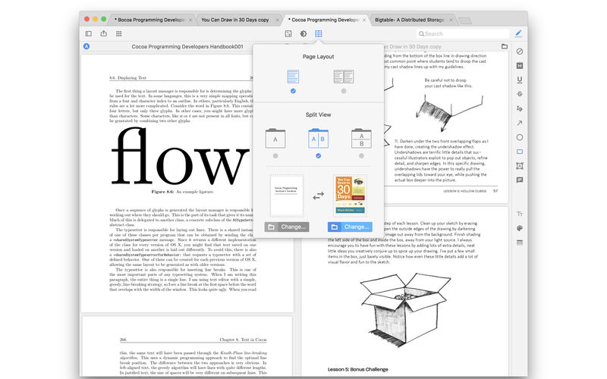The width and height of the screenshot is (607, 379).
Task: Close the Bigtable tab
Action: pyautogui.click(x=451, y=20)
